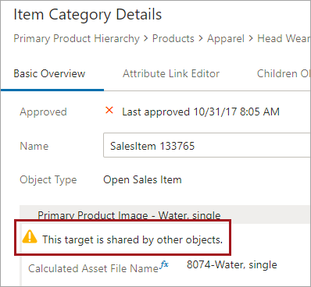Click the chevron after Primary Product Hierarchy
The height and width of the screenshot is (287, 311).
click(146, 38)
